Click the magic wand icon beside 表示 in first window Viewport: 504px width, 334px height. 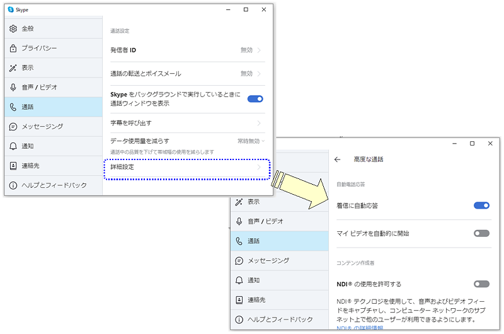13,68
